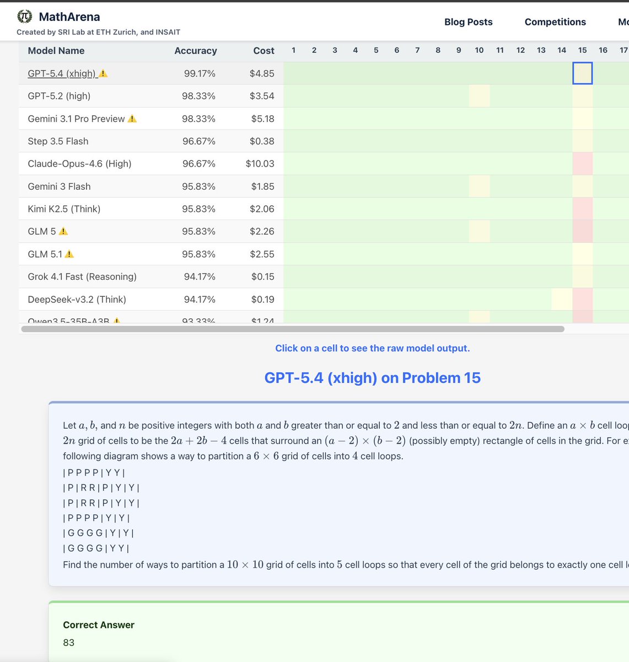Click the Gemini 3 Flash row name
Screen dimensions: 629x662
point(59,186)
